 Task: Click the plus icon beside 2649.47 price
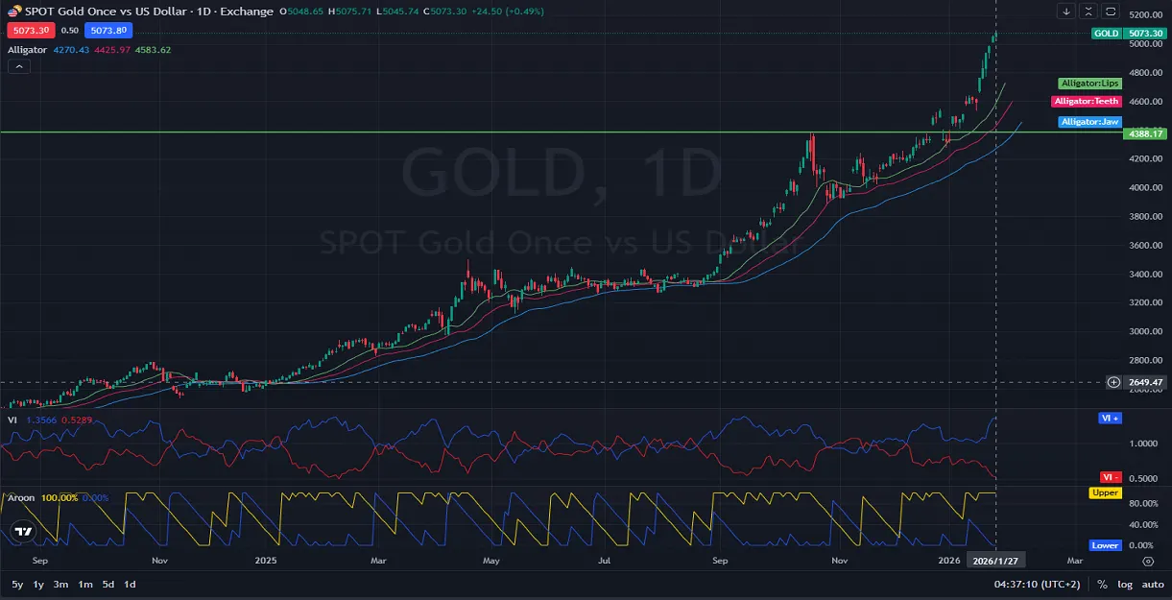click(x=1113, y=382)
